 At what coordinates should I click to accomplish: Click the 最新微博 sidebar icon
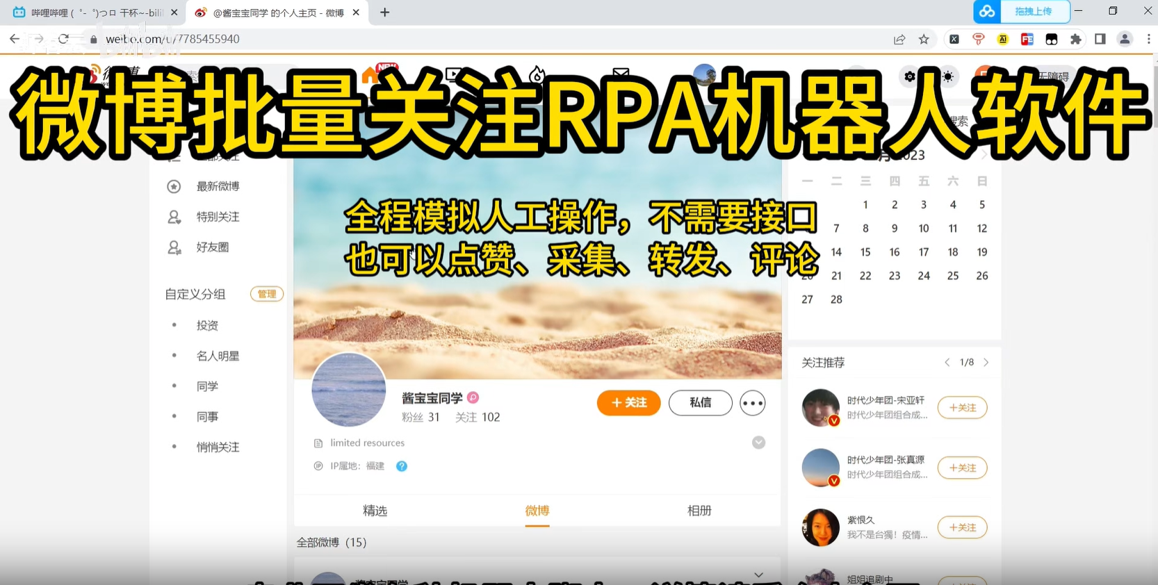click(x=174, y=186)
